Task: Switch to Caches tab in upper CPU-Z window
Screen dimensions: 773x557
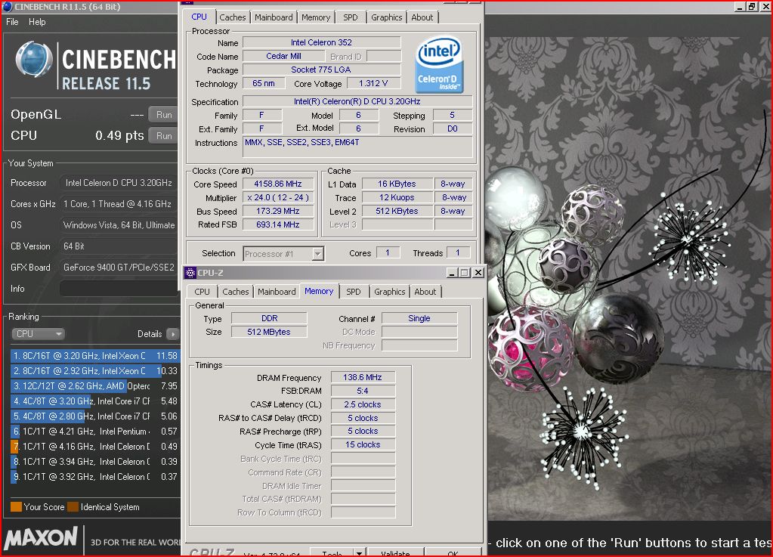Action: tap(232, 17)
